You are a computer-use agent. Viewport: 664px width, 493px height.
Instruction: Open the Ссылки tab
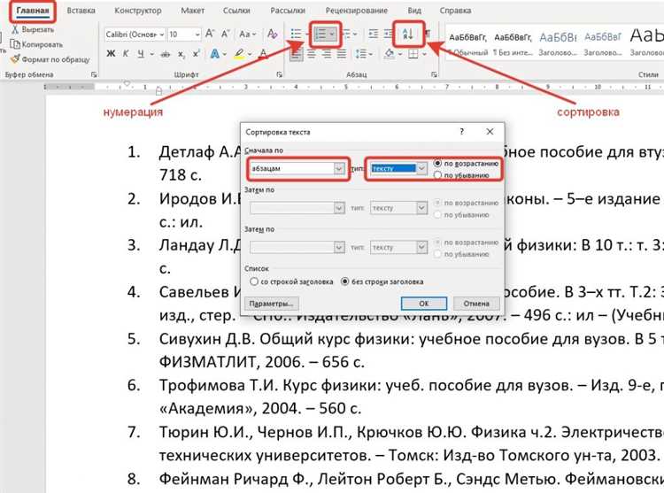coord(236,11)
